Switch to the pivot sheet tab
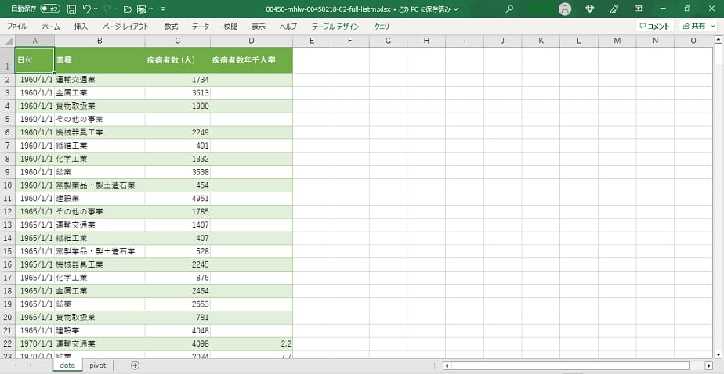 point(98,365)
